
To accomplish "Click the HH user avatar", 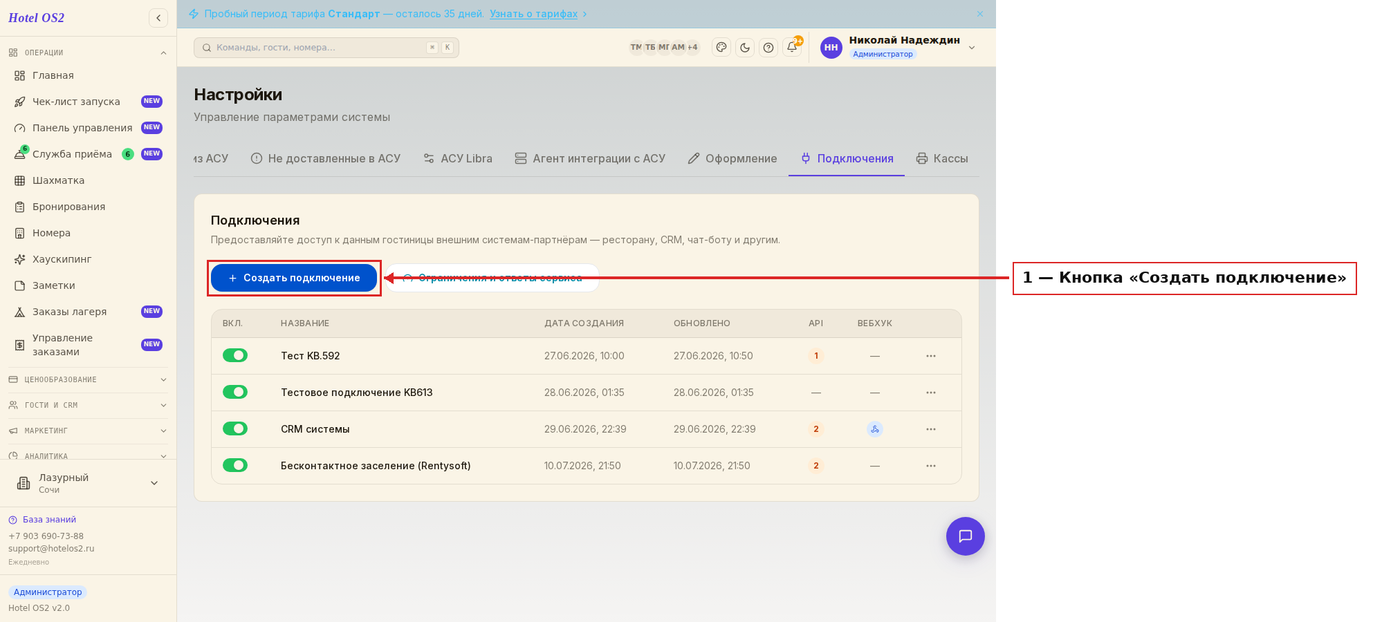I will coord(831,48).
